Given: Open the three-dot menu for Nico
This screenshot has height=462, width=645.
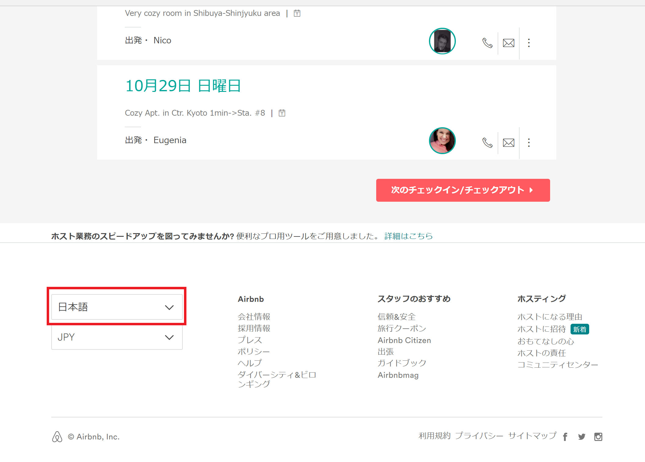Looking at the screenshot, I should pyautogui.click(x=529, y=43).
